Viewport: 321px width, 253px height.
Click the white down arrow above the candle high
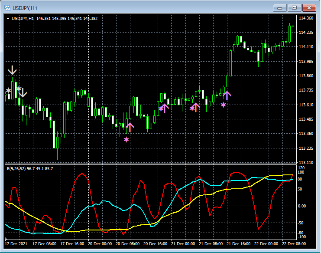(x=12, y=70)
